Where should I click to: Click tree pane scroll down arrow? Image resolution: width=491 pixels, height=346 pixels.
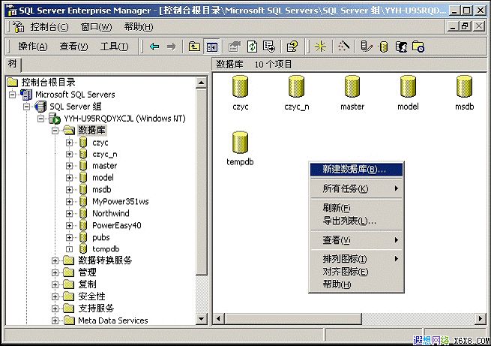[x=201, y=319]
